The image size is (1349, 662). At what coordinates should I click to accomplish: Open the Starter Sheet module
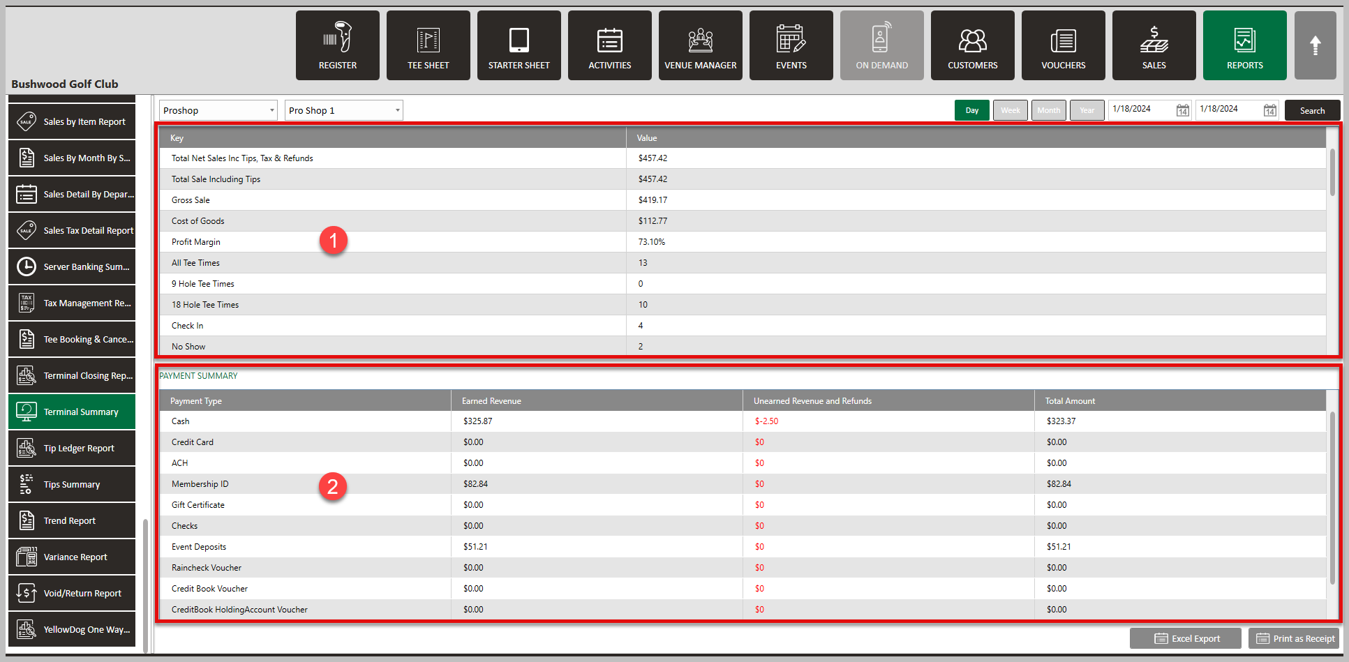point(519,45)
